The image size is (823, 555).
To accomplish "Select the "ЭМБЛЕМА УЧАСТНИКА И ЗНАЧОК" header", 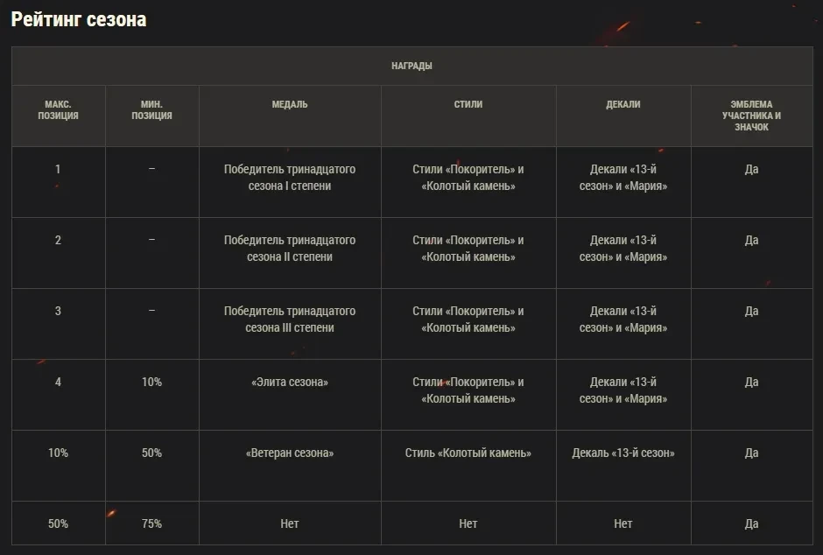I will pyautogui.click(x=751, y=116).
